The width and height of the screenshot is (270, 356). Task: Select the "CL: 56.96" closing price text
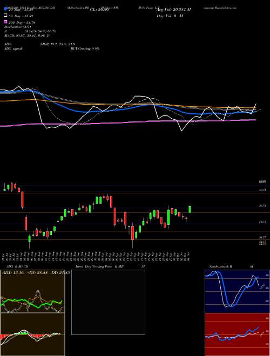(99, 10)
